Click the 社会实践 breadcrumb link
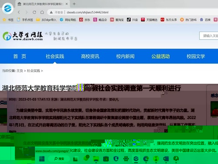 (x=33, y=71)
